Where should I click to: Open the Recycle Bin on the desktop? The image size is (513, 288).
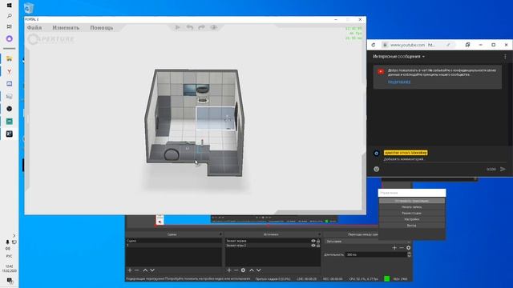click(29, 8)
